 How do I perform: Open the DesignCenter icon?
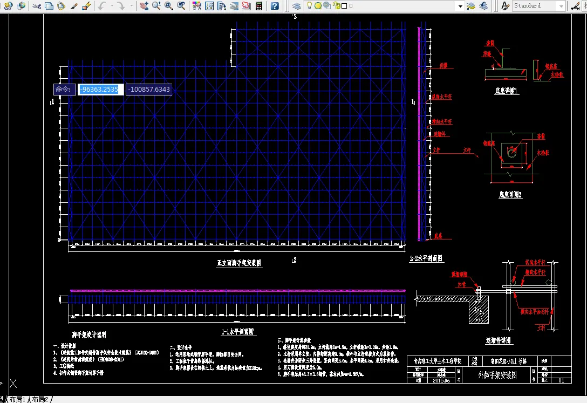pos(209,5)
